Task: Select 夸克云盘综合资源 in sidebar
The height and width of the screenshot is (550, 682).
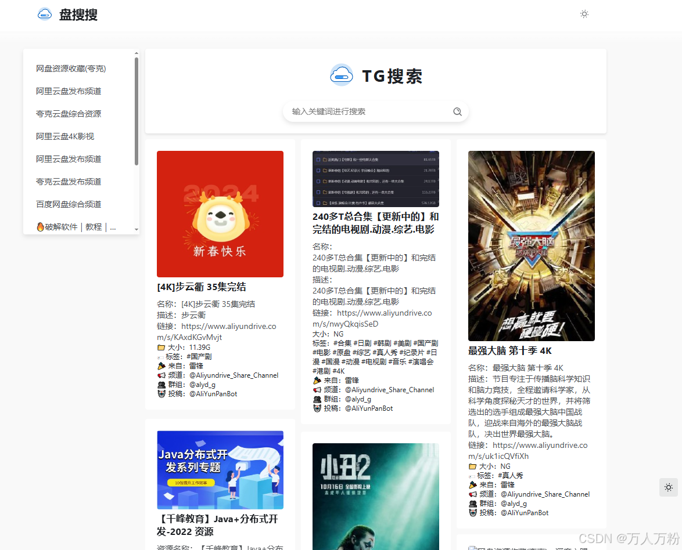Action: click(x=69, y=114)
